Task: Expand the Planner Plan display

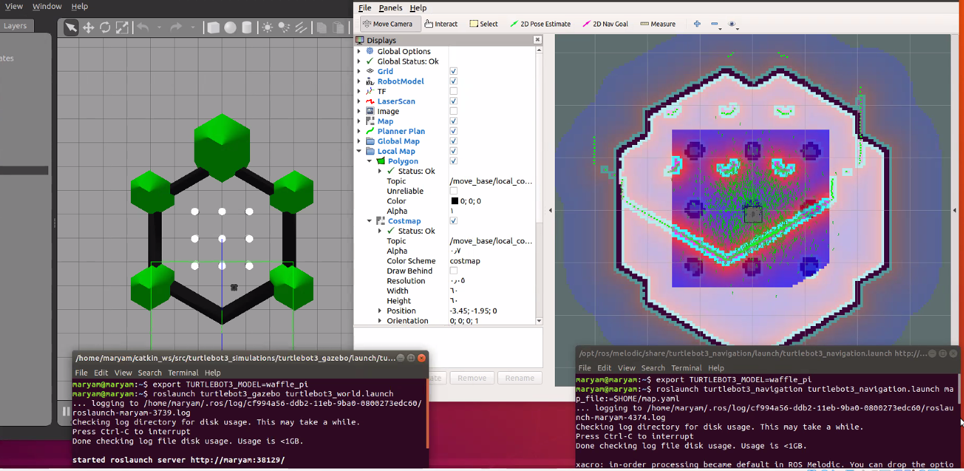Action: click(359, 131)
